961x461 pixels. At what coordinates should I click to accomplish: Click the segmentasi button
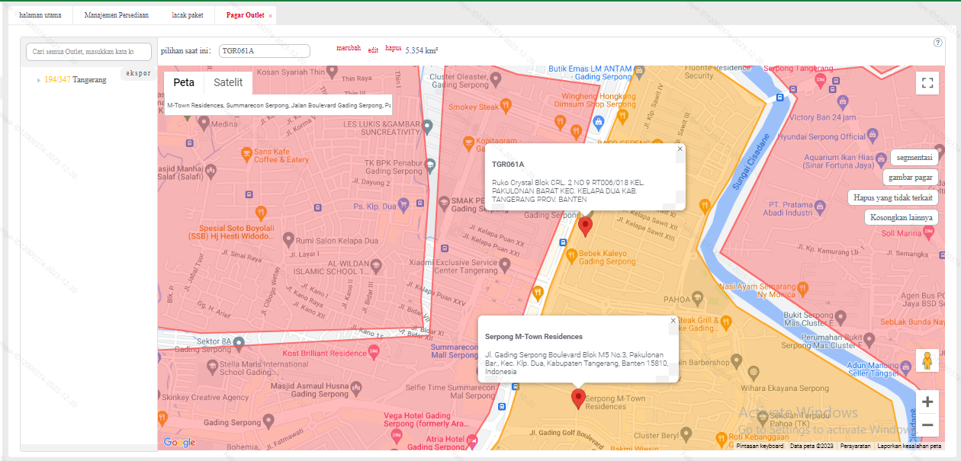(914, 158)
